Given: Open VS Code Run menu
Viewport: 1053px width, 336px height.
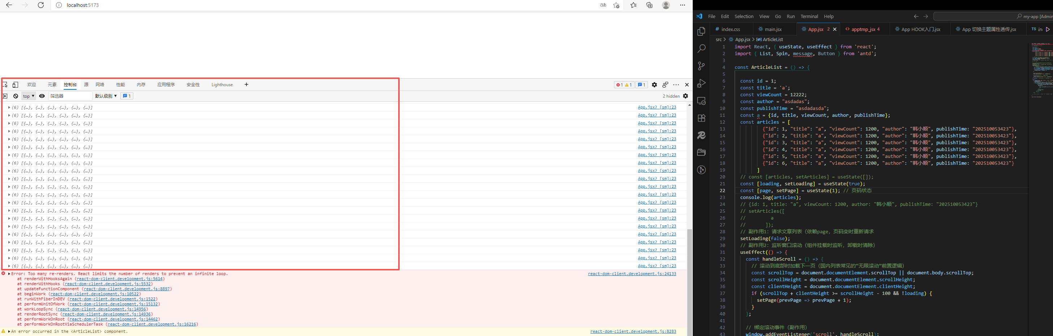Looking at the screenshot, I should [791, 16].
